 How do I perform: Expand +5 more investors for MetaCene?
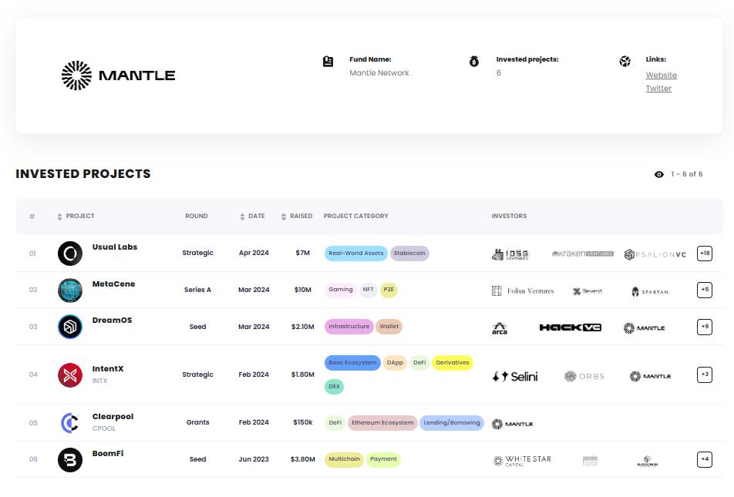(705, 290)
